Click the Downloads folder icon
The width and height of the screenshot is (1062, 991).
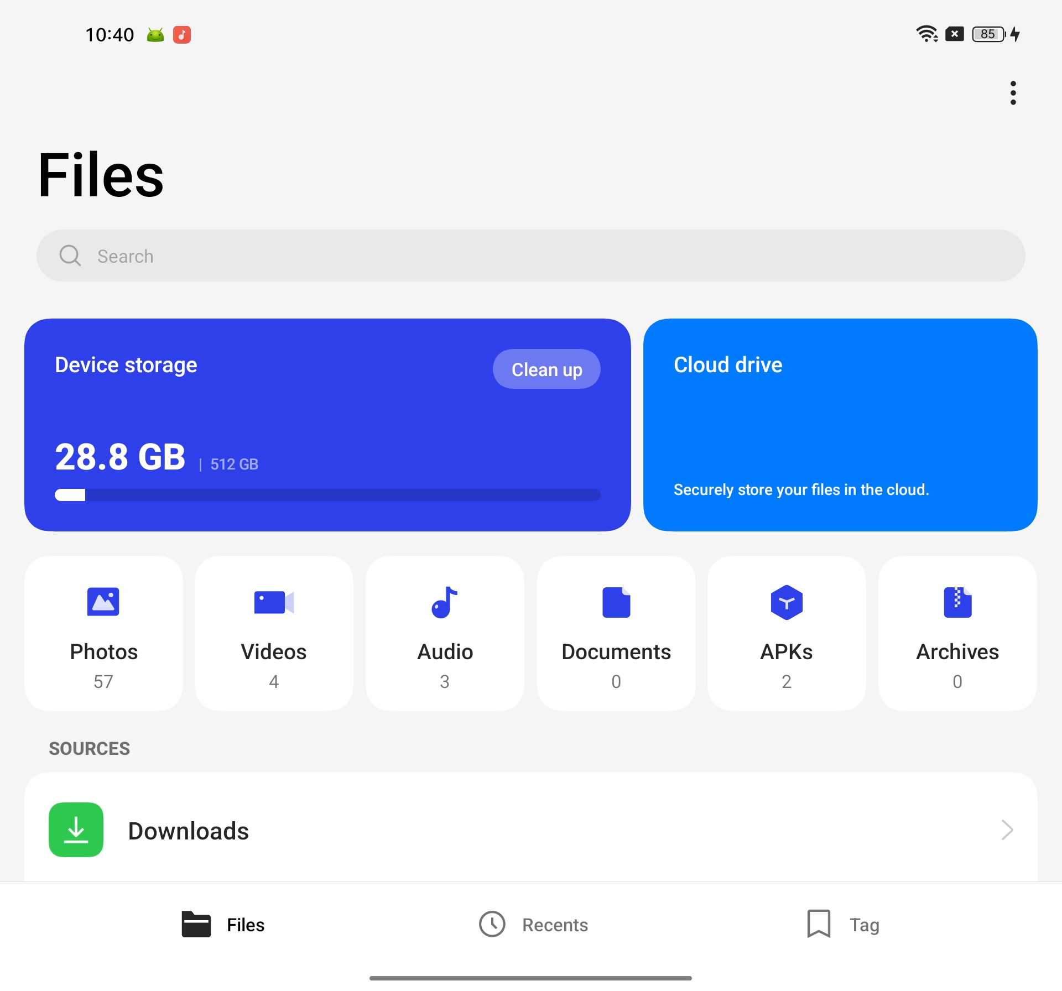[x=76, y=830]
